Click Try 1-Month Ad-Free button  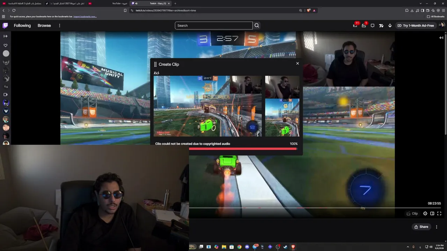click(416, 25)
